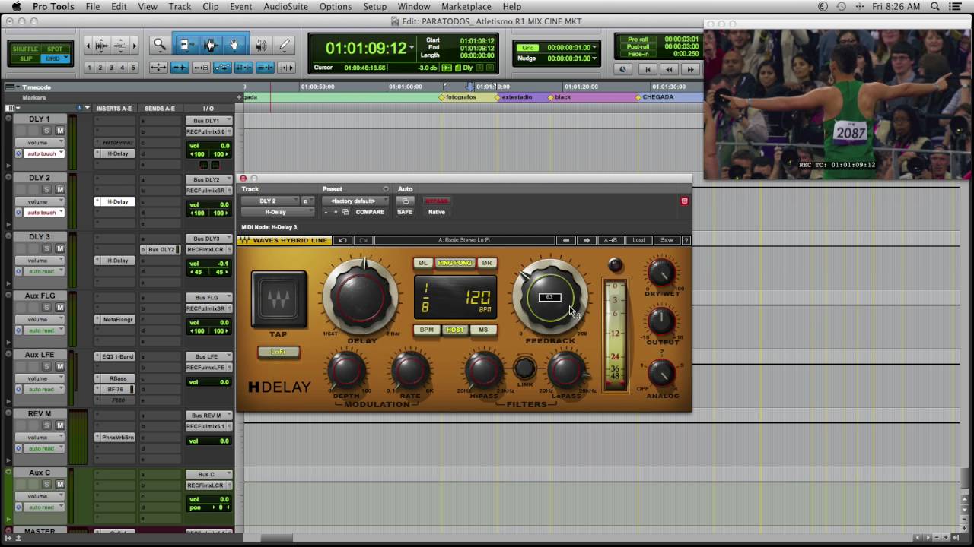The image size is (974, 547).
Task: Select the Scrubber speaker tool
Action: tap(260, 46)
